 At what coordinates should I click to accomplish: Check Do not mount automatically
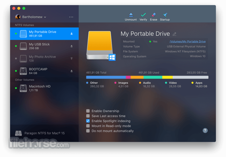point(88,131)
